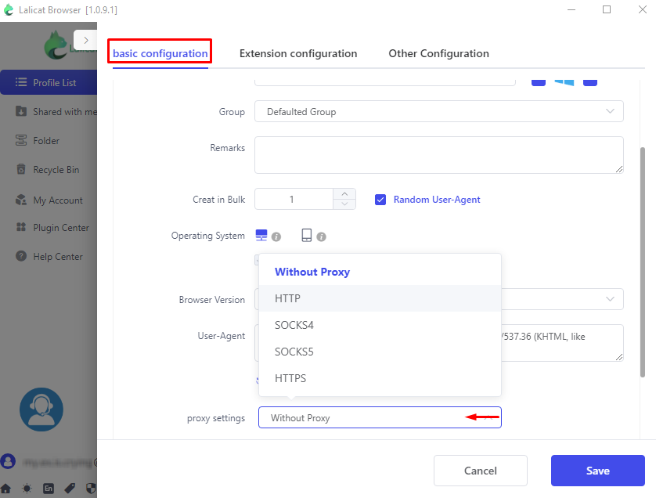This screenshot has width=656, height=498.
Task: Select the mobile device operating system icon
Action: (307, 235)
